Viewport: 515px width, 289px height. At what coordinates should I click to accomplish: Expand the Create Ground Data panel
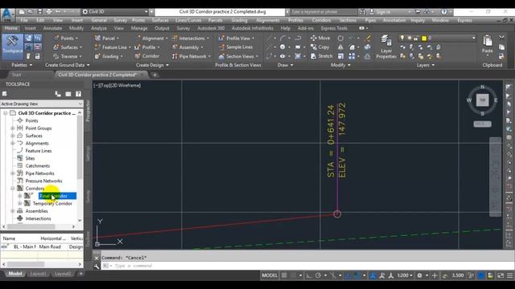pos(67,65)
